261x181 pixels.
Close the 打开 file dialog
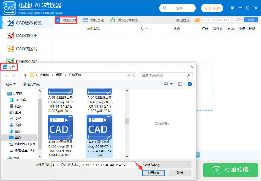pyautogui.click(x=192, y=67)
